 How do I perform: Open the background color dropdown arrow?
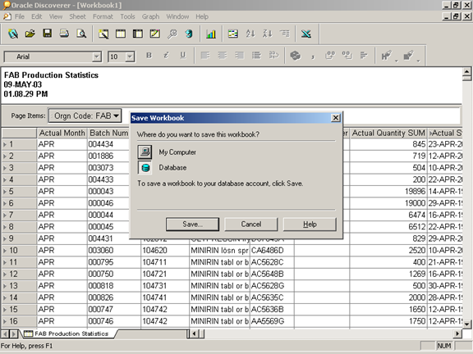tap(419, 61)
